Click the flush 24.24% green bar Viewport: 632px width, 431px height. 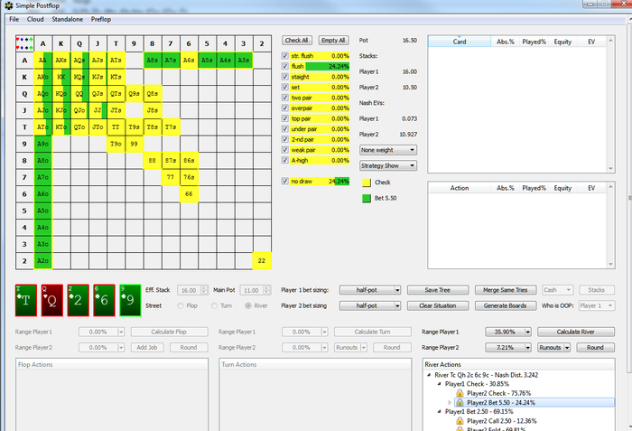point(327,66)
